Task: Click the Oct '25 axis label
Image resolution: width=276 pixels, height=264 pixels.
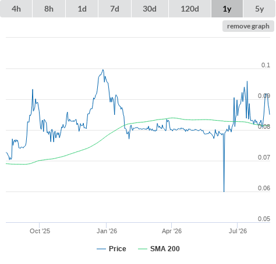Action: point(40,231)
